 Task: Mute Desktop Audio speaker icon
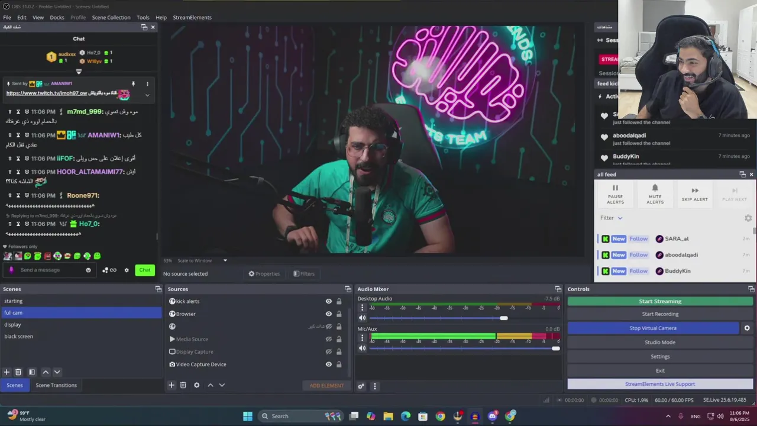click(363, 318)
